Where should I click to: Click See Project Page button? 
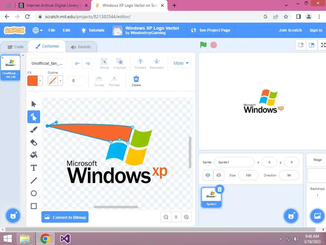tap(211, 30)
